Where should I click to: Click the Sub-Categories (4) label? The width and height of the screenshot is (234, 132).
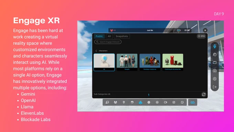click(102, 94)
